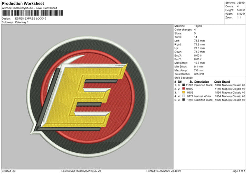The width and height of the screenshot is (247, 174).
Task: Click the embroidered E logo design preview
Action: tap(87, 96)
